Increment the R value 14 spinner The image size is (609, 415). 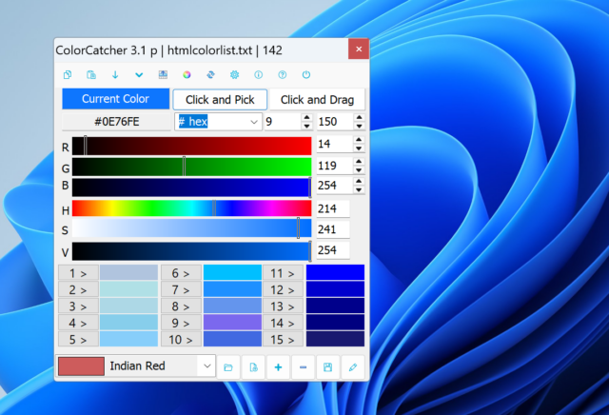pos(359,140)
